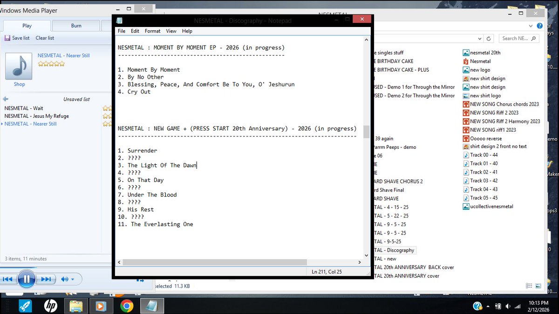The height and width of the screenshot is (314, 559).
Task: Select 'NEW SONG riff1 2023' audio icon
Action: point(466,130)
